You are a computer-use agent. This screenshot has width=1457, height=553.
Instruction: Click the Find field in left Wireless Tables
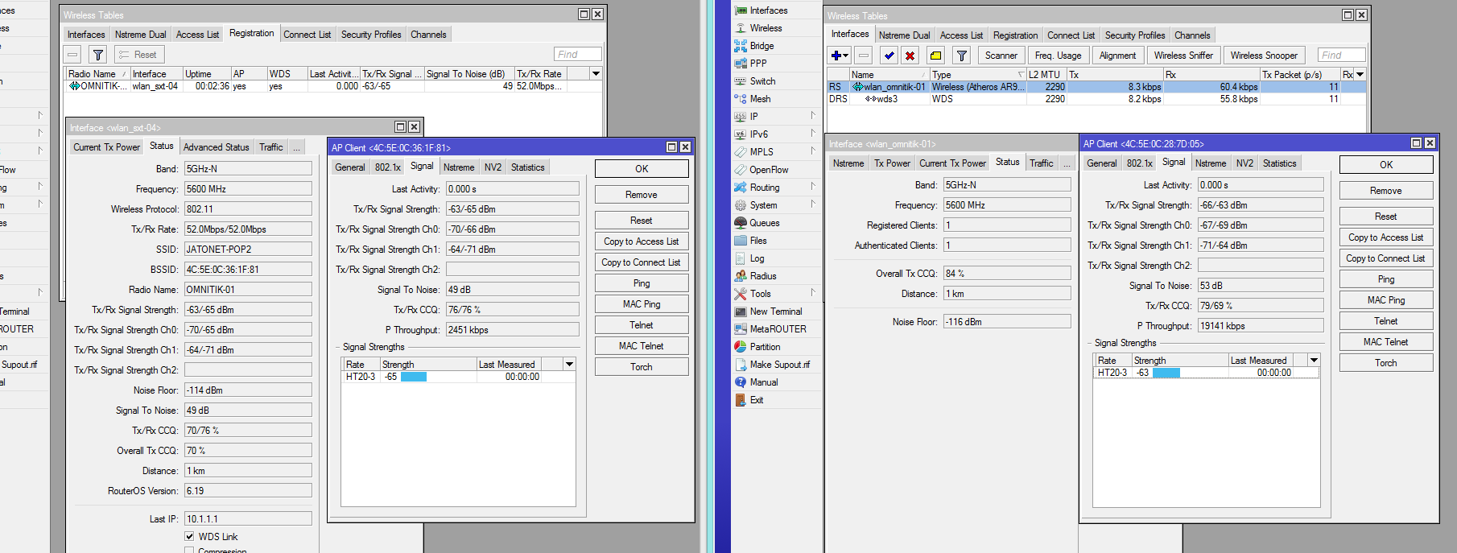point(578,55)
